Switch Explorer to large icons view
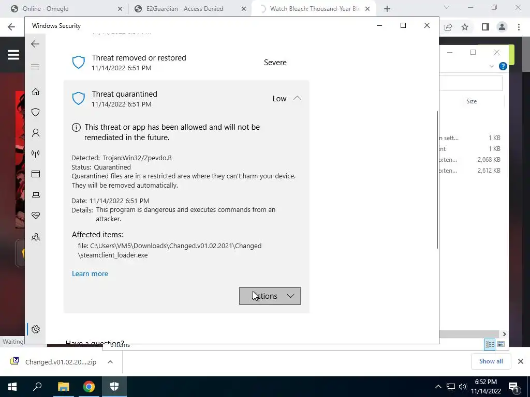530x397 pixels. [x=501, y=344]
